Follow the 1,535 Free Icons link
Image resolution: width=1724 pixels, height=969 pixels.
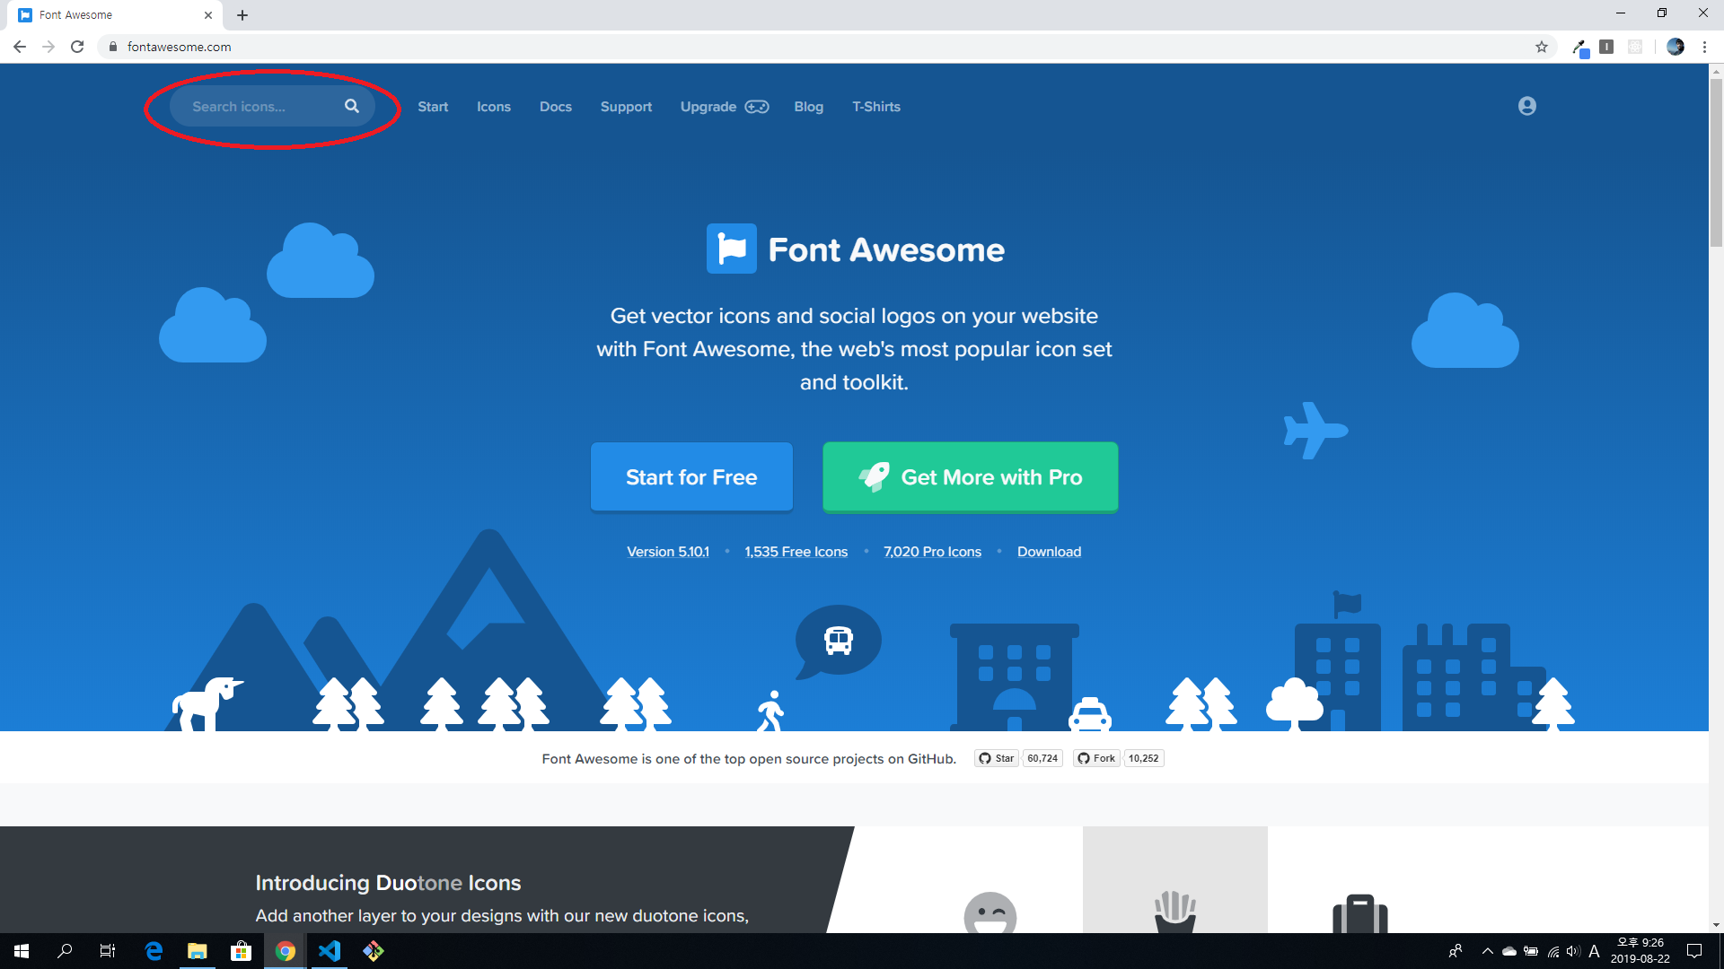click(x=796, y=552)
